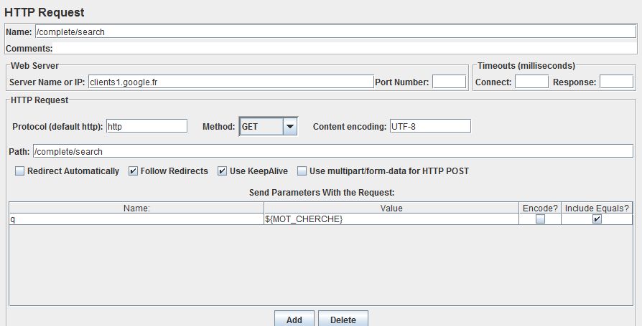Click the Server Name or IP field
The image size is (642, 326).
tap(231, 82)
